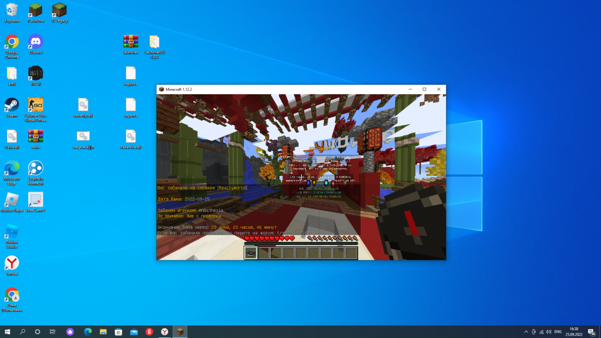Show hidden tray icons chevron
Viewport: 601px width, 338px height.
tap(526, 331)
